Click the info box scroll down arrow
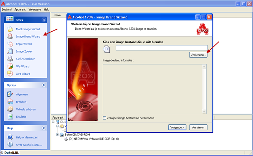This screenshot has height=156, width=253. click(x=204, y=111)
